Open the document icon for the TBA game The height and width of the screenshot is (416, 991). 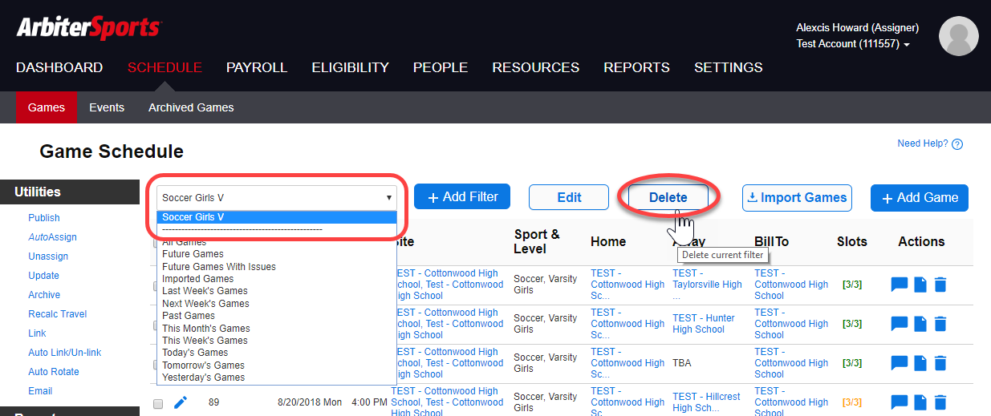tap(921, 362)
